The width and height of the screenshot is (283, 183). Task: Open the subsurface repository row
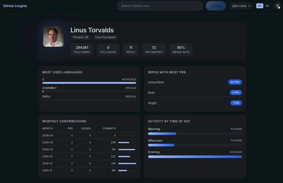coord(195,82)
